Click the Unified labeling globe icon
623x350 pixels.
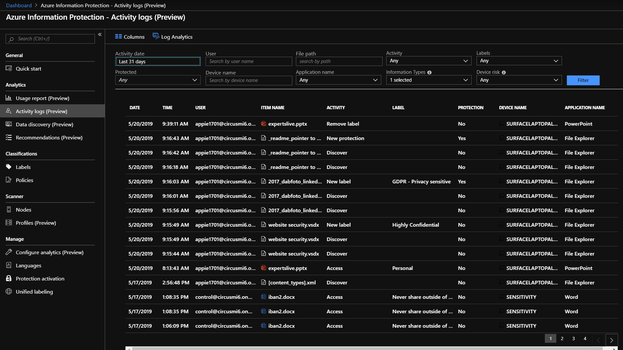tap(9, 292)
